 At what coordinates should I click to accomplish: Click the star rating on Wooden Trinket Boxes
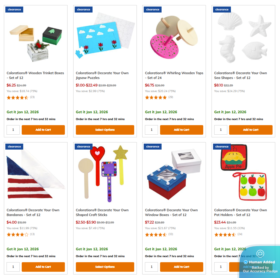18,98
